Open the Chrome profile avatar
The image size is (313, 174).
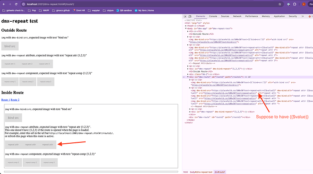(x=303, y=4)
